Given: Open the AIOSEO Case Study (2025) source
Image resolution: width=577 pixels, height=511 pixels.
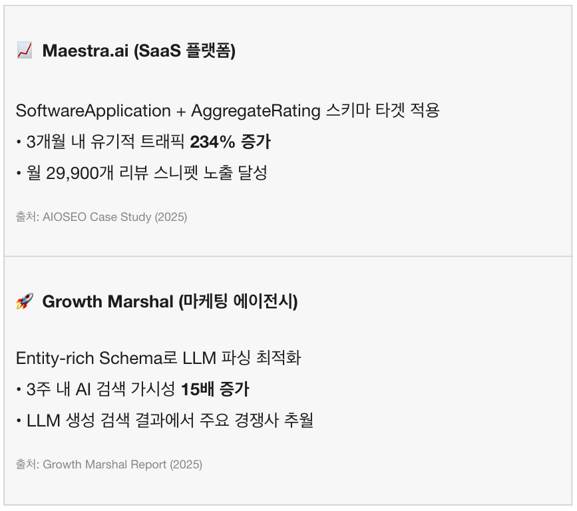Looking at the screenshot, I should pyautogui.click(x=115, y=217).
